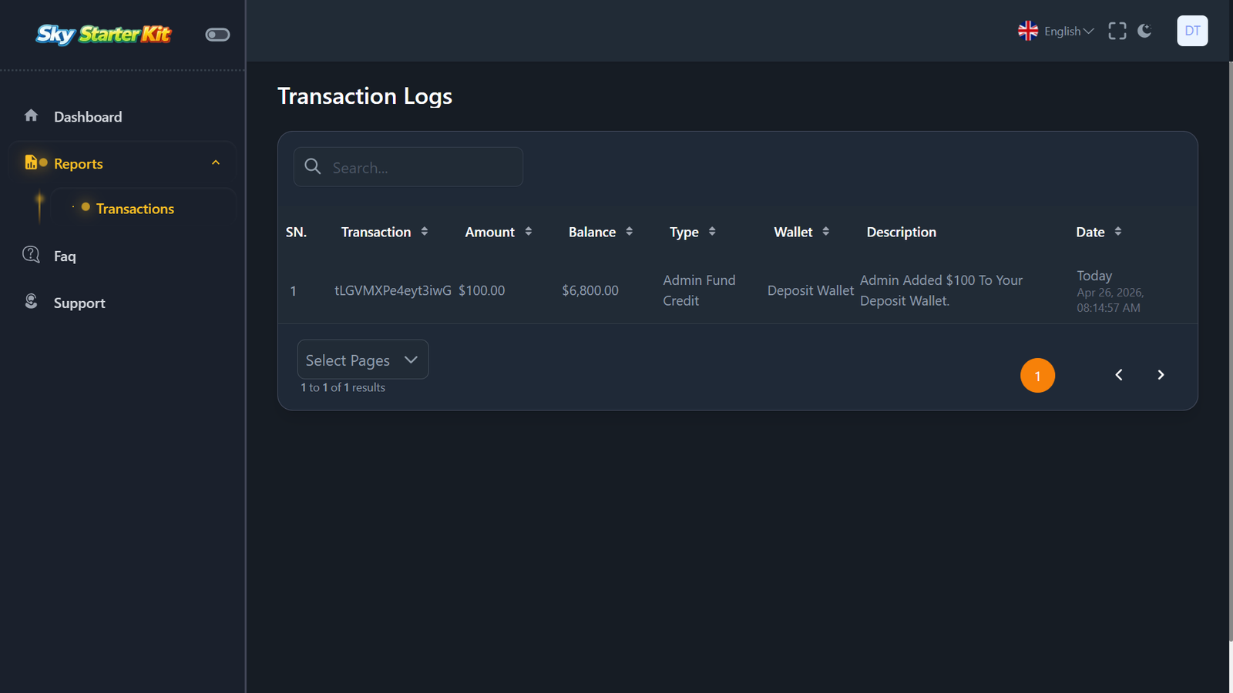Toggle the sidebar collapse switch

[x=217, y=35]
